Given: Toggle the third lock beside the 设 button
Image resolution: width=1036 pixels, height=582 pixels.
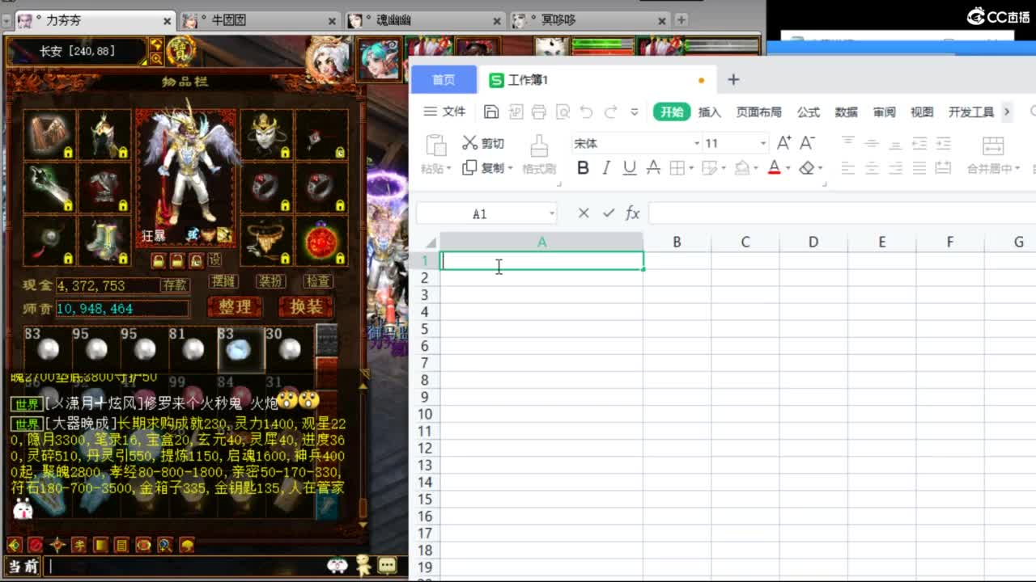Looking at the screenshot, I should click(x=195, y=260).
